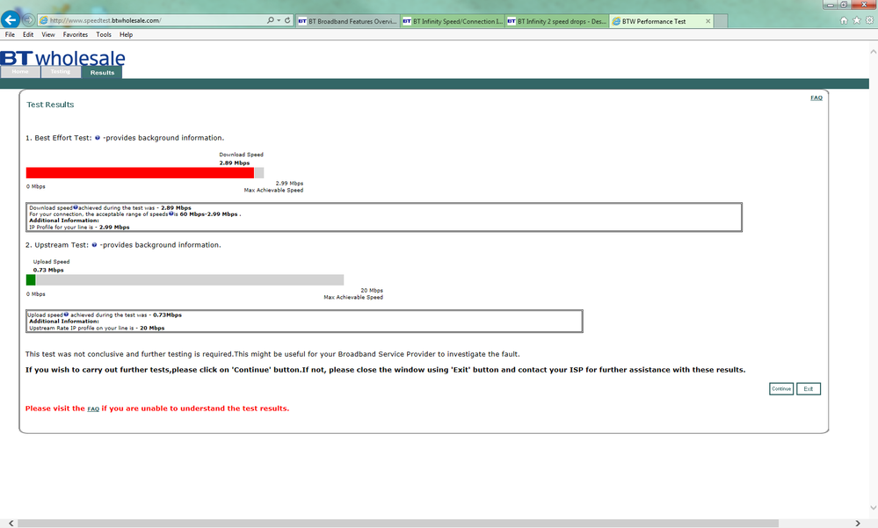Click the Refresh page icon
Viewport: 878px width, 528px height.
pos(287,20)
